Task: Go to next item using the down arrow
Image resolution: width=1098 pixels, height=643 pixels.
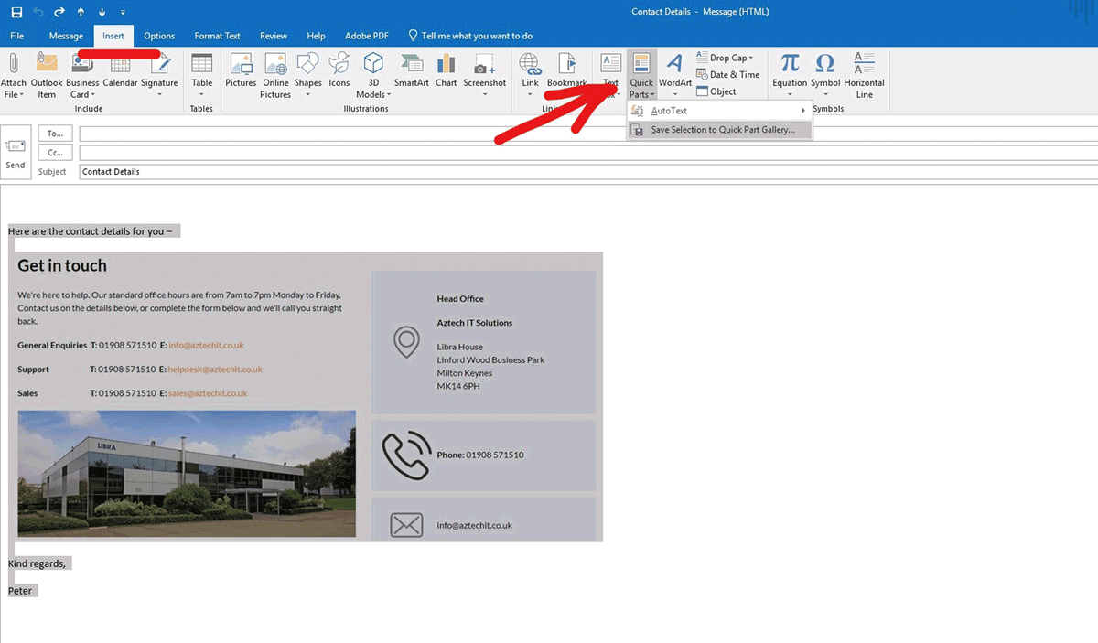Action: (102, 12)
